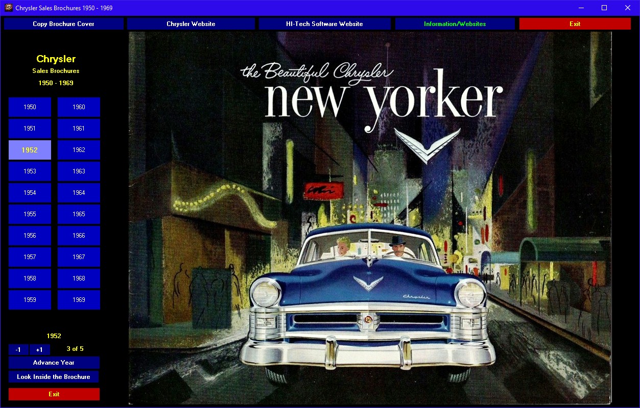Click the '3 of 5' brochure counter

pos(75,349)
